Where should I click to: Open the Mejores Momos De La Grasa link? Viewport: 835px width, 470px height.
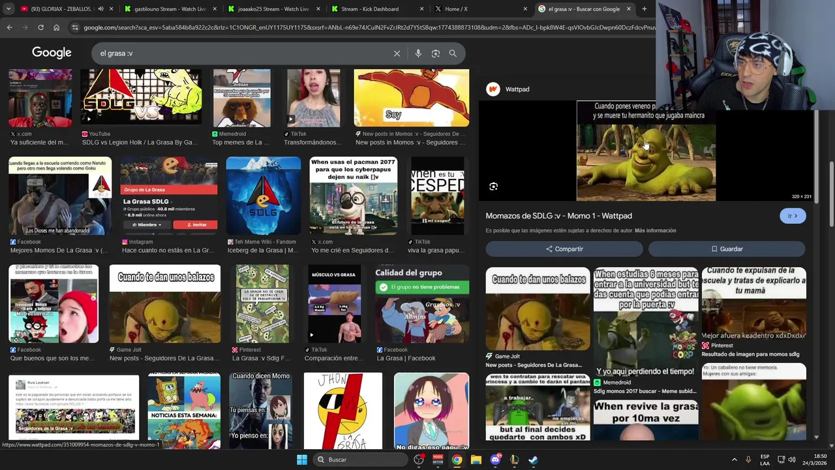[59, 251]
